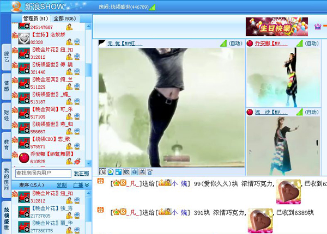Click the webcam icon under main video

(110, 172)
